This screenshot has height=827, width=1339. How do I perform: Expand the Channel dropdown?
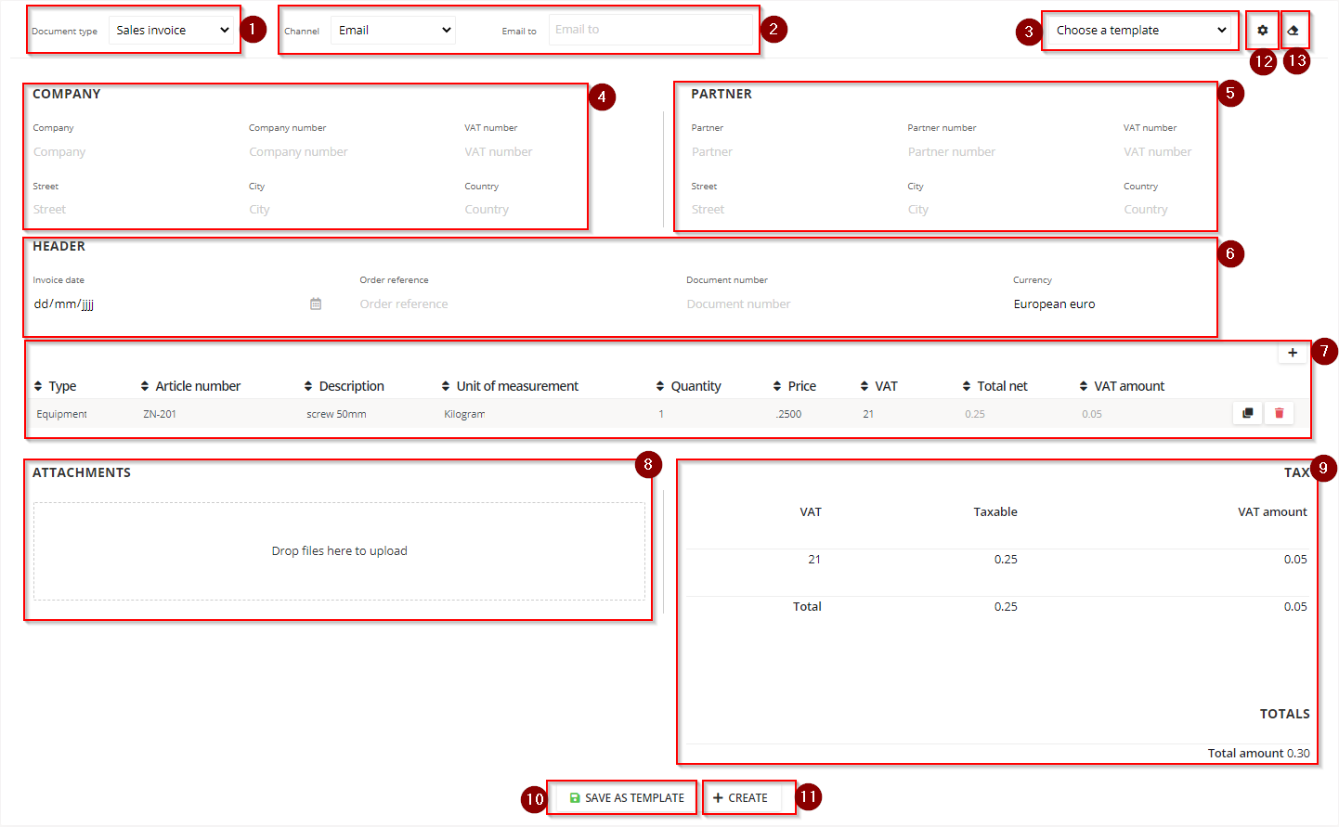click(x=394, y=31)
